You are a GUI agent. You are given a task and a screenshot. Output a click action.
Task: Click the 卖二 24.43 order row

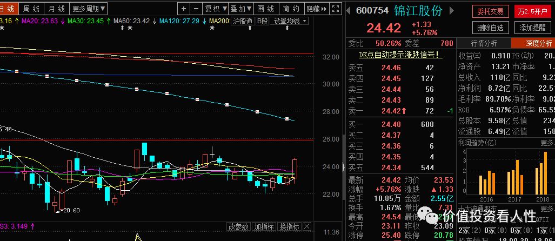(400, 100)
